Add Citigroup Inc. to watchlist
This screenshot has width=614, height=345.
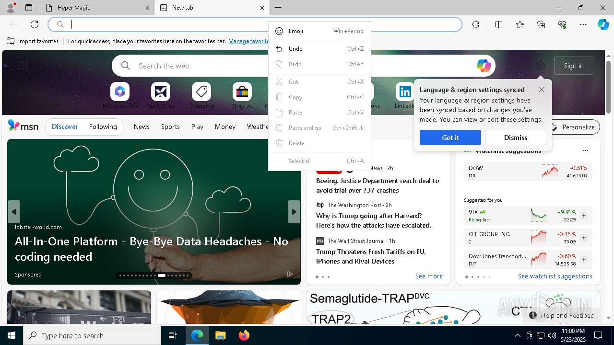click(x=584, y=238)
